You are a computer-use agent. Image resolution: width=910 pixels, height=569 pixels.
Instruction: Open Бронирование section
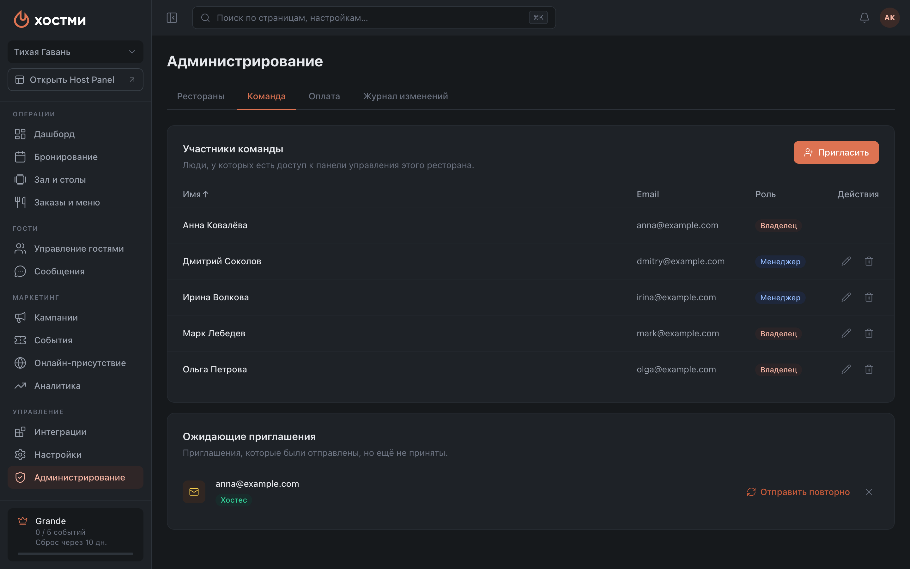click(75, 157)
